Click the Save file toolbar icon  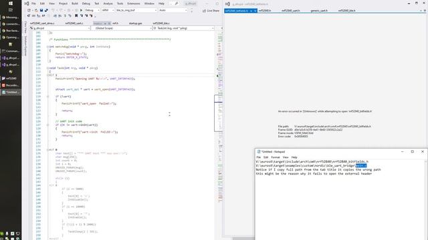(x=41, y=10)
